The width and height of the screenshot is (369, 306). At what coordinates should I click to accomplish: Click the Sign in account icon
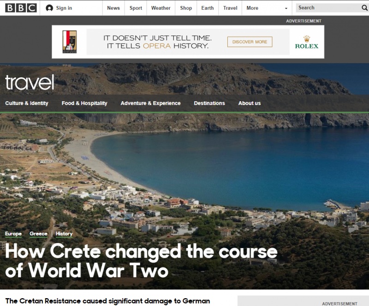49,8
